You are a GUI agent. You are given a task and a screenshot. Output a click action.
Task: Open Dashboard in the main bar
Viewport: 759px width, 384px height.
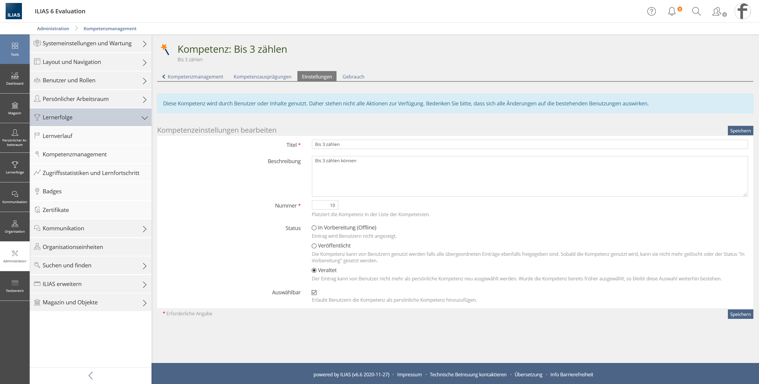pyautogui.click(x=15, y=79)
